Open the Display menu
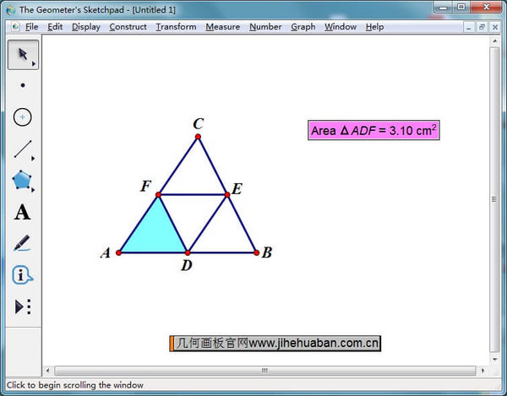 pyautogui.click(x=86, y=27)
